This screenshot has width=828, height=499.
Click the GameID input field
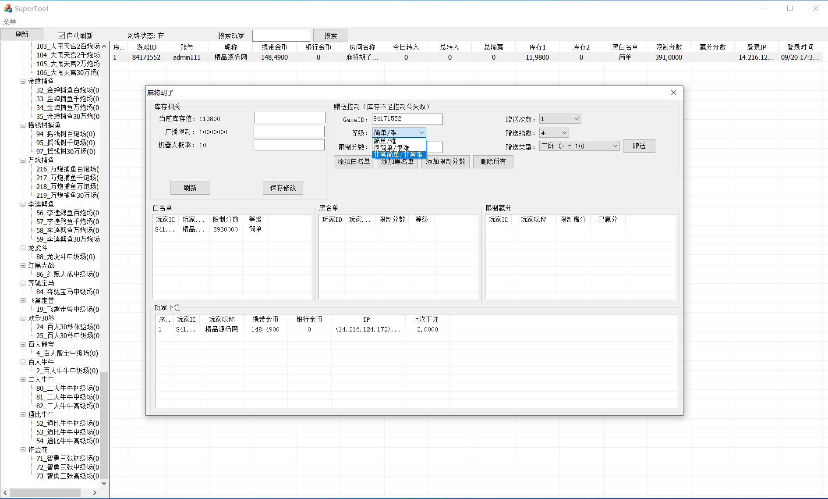tap(407, 119)
